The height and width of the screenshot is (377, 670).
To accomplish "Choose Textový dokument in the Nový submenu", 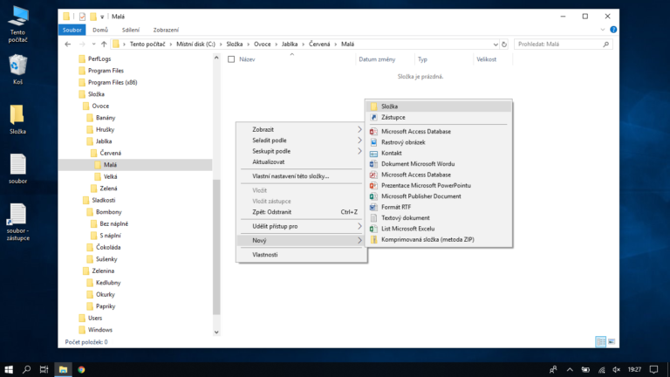I will (405, 217).
